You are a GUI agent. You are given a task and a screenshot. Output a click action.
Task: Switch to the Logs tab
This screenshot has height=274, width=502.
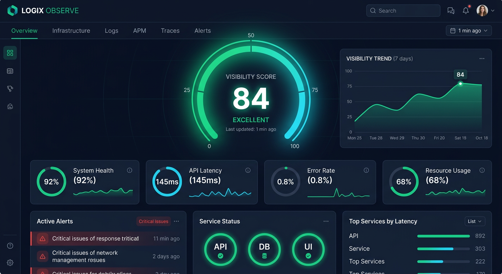[111, 31]
